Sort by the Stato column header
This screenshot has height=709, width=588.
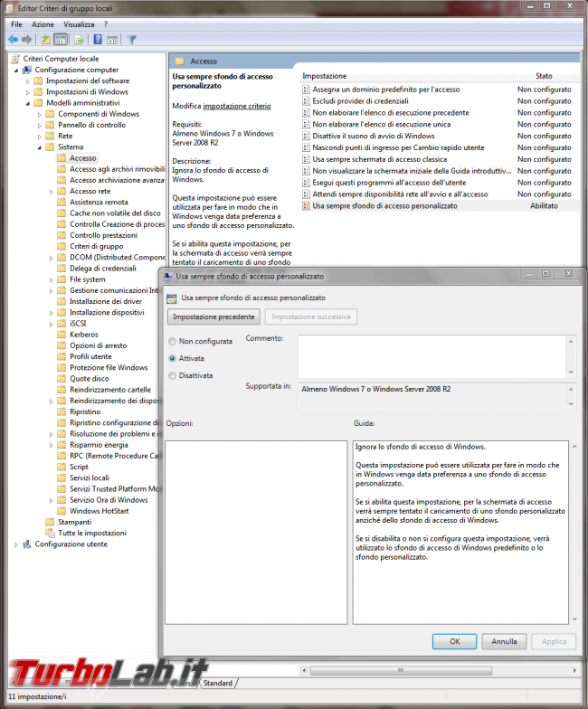(545, 76)
